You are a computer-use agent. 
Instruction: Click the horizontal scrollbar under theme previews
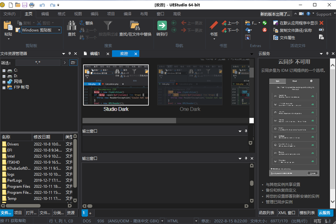click(x=129, y=121)
